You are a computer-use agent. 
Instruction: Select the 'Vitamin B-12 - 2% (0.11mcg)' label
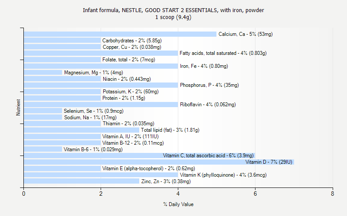(133, 143)
